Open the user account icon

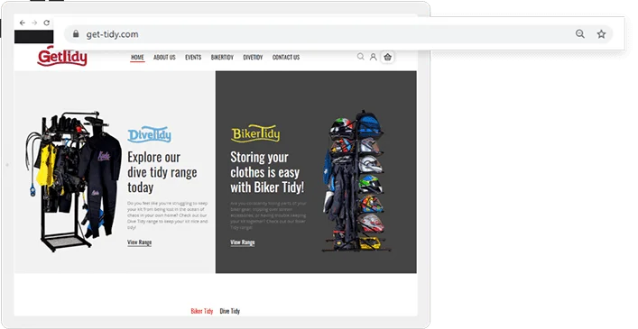point(373,58)
